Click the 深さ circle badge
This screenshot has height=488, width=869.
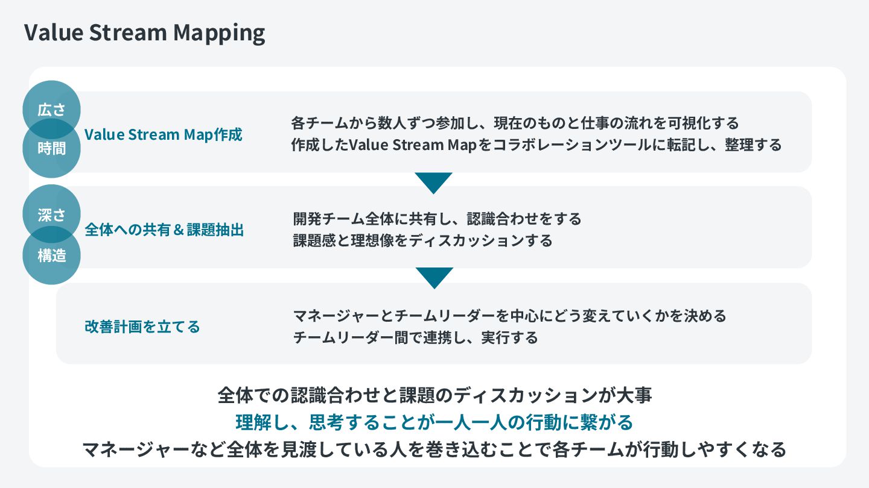(51, 214)
